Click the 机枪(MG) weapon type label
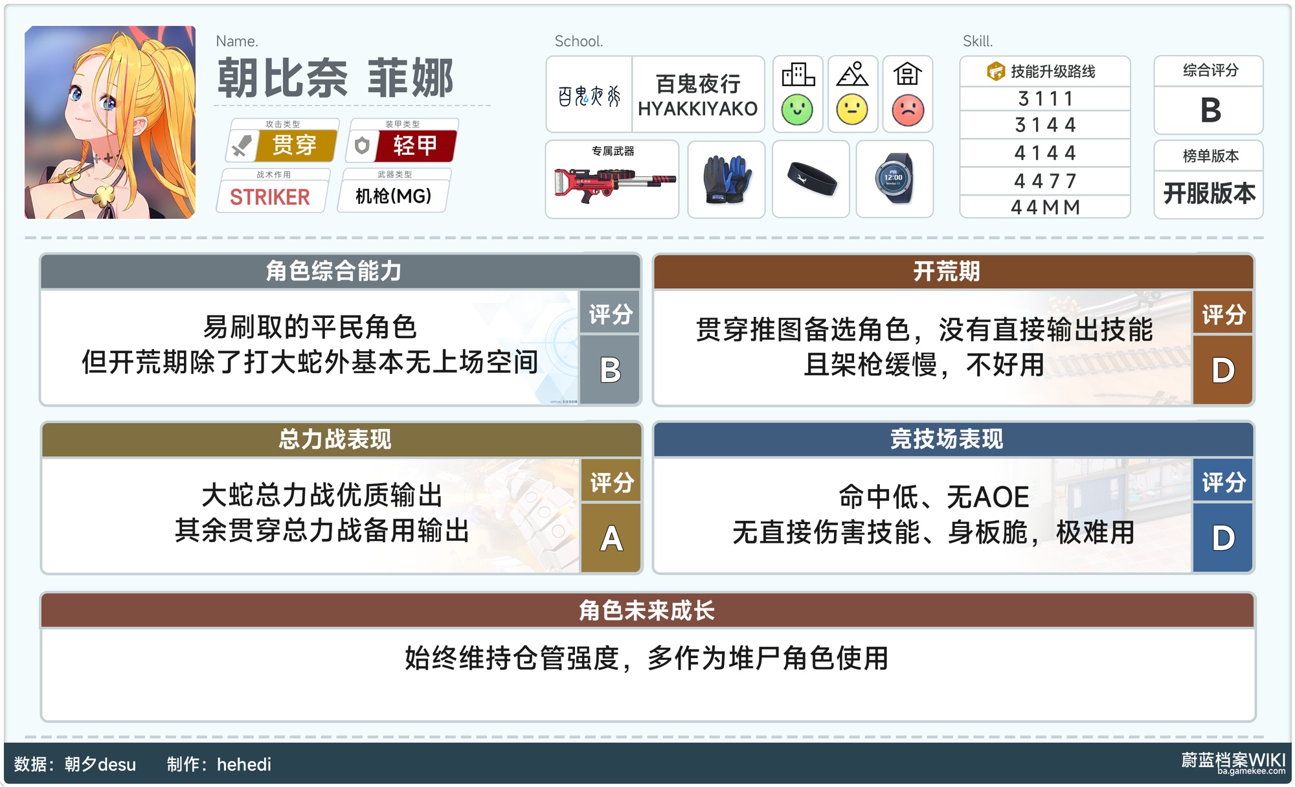 click(x=394, y=196)
